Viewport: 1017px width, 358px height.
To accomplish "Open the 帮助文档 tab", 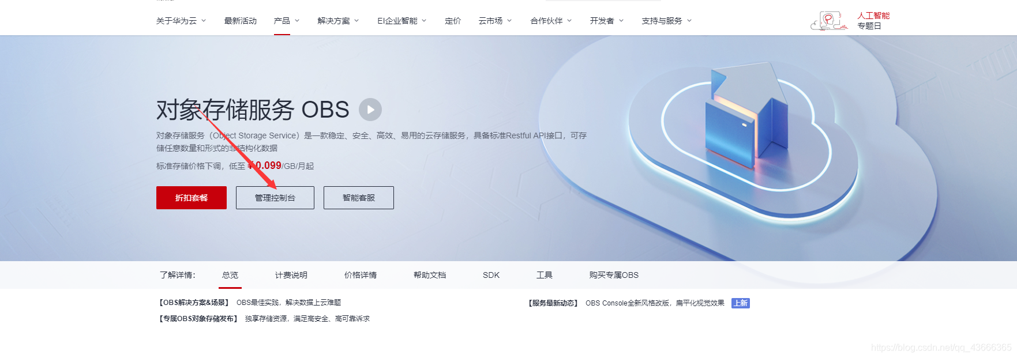I will (x=430, y=275).
